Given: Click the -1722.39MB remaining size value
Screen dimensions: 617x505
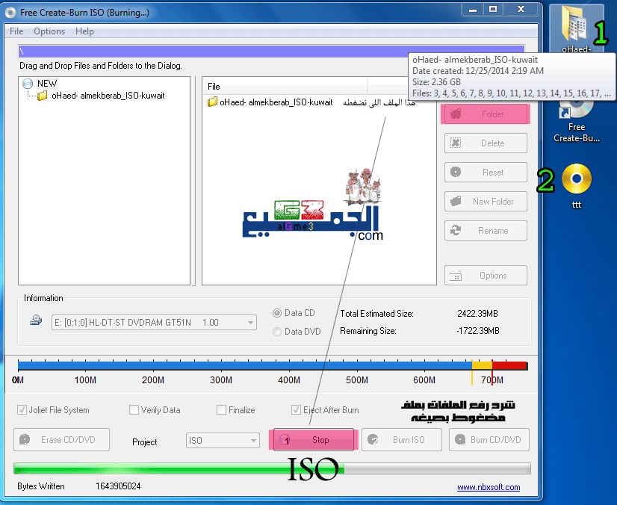Looking at the screenshot, I should [x=478, y=331].
